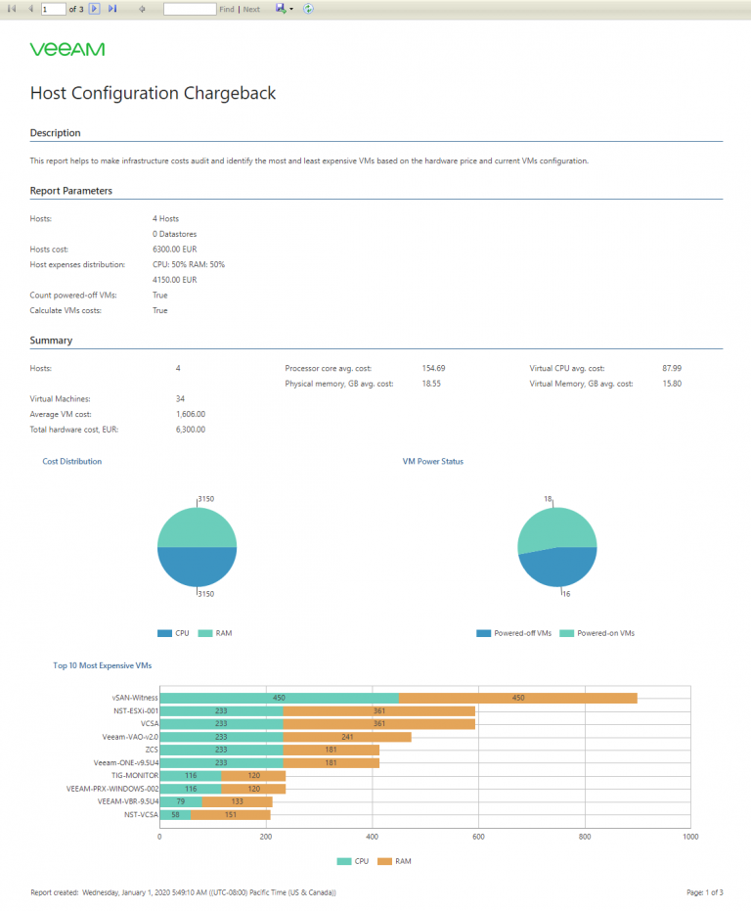Click the Top 10 Most Expensive VMs title

pyautogui.click(x=103, y=665)
